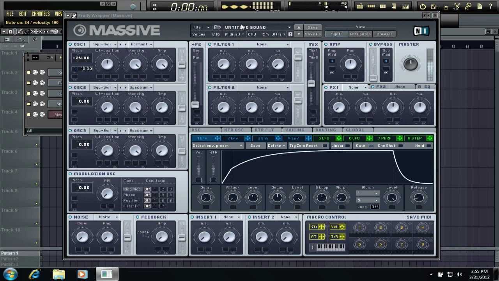Open the OSC1 Formant mode dropdown
This screenshot has height=281, width=499.
pos(141,44)
